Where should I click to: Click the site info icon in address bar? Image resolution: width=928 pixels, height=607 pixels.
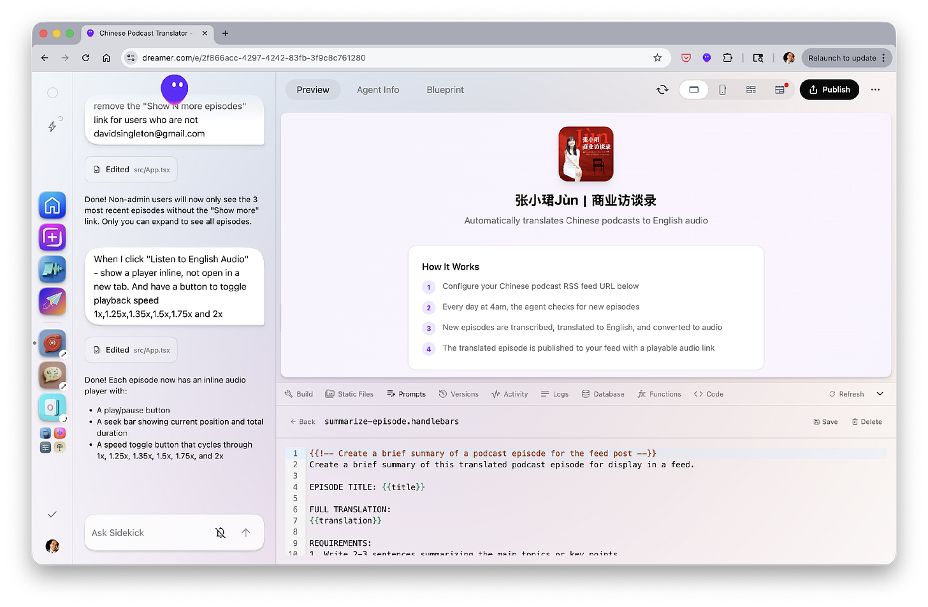click(131, 58)
